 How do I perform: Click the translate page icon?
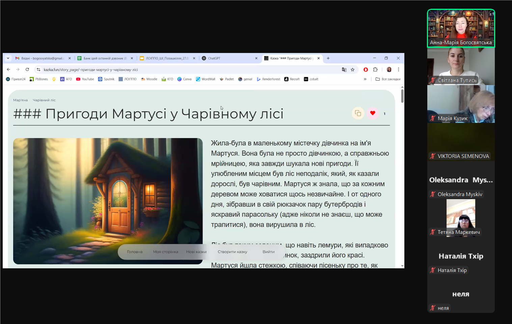[344, 70]
